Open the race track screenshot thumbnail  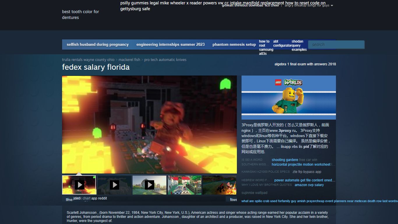point(185,185)
